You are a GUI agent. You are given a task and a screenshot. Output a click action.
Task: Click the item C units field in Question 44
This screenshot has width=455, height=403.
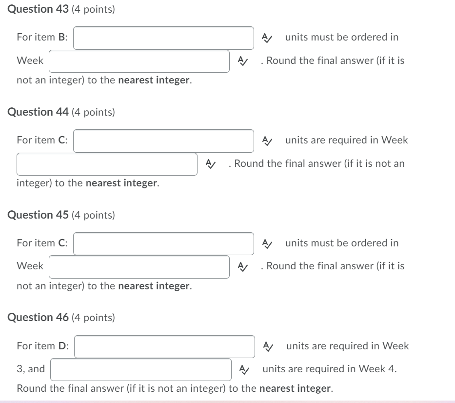(163, 141)
